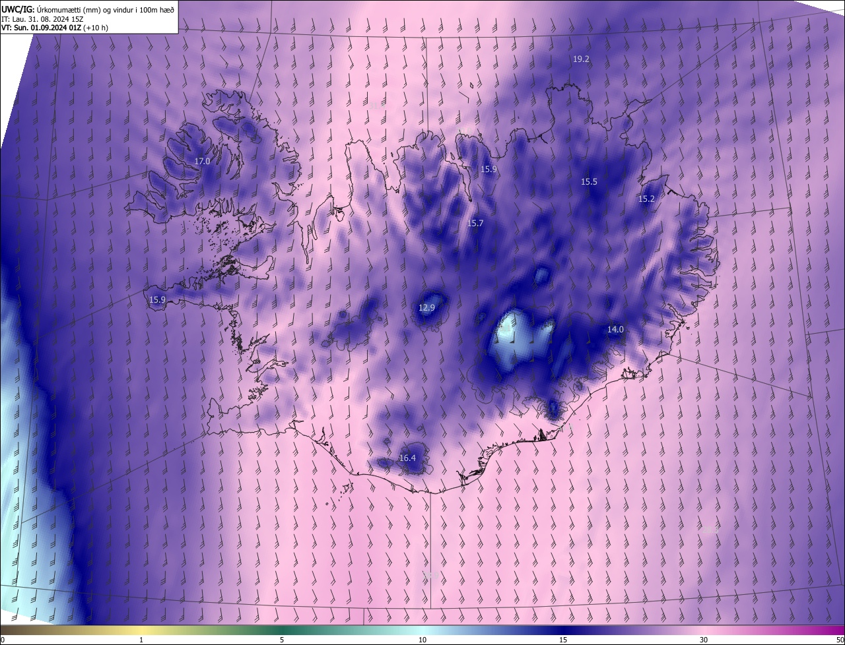The width and height of the screenshot is (845, 645).
Task: Click the '1' tick on the colour scale
Action: point(141,640)
